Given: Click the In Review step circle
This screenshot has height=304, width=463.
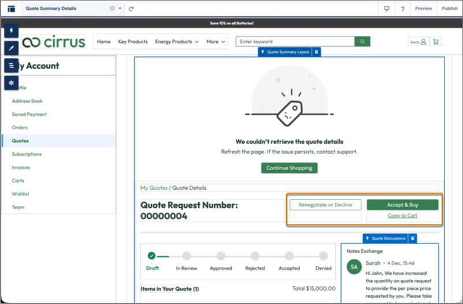Looking at the screenshot, I should pos(187,256).
